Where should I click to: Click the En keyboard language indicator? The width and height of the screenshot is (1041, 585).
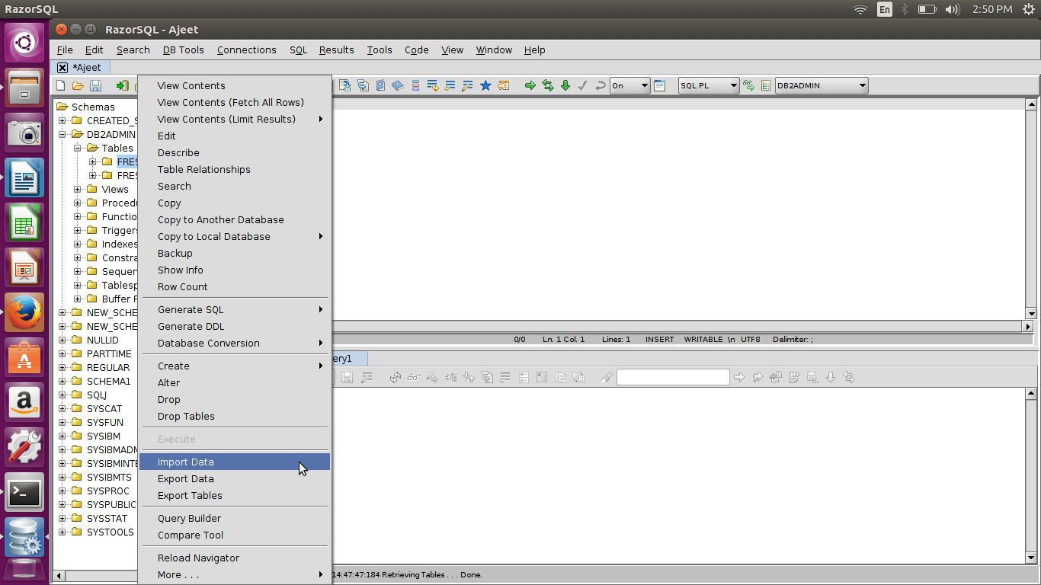point(884,9)
